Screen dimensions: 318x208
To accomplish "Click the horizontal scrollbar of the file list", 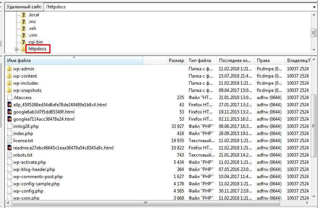I will click(x=145, y=203).
